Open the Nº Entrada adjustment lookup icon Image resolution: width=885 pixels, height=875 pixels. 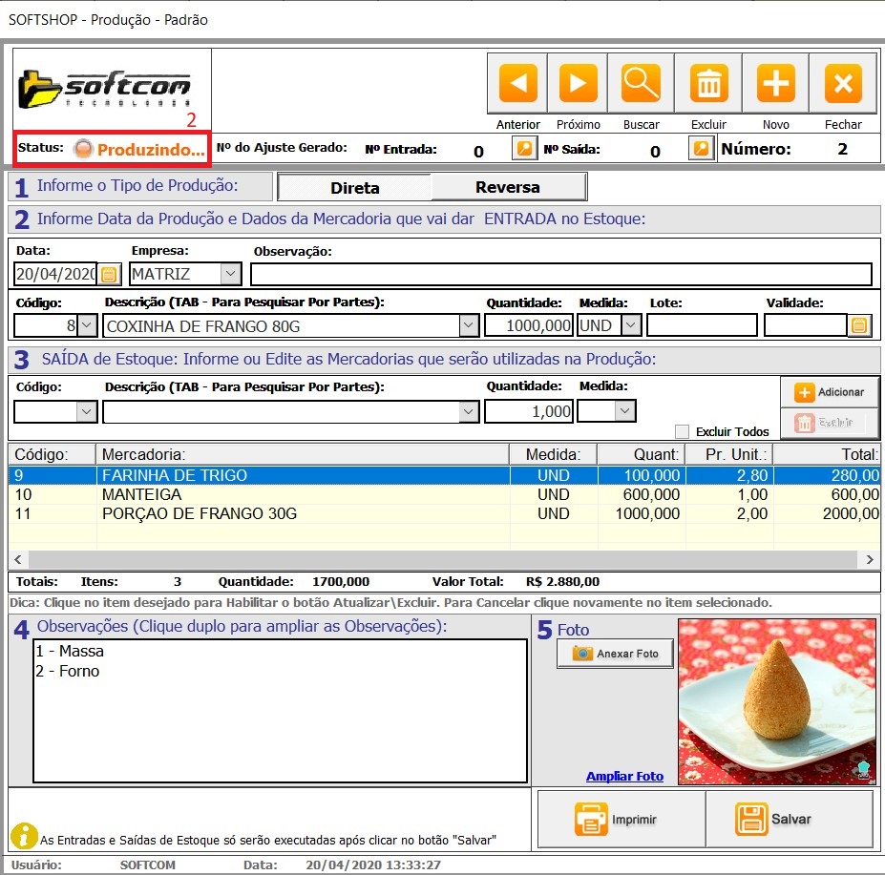tap(524, 149)
